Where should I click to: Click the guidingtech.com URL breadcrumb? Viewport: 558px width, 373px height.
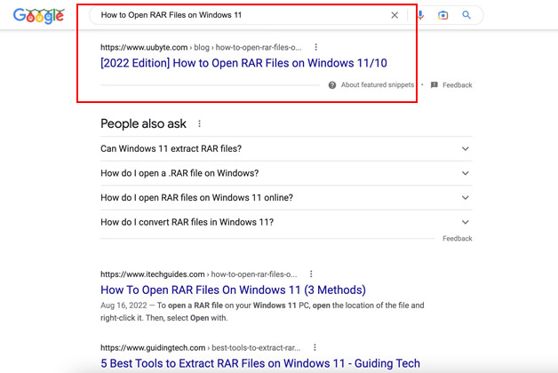pos(200,348)
